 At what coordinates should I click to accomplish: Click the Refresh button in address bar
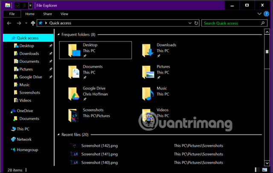[x=196, y=23]
